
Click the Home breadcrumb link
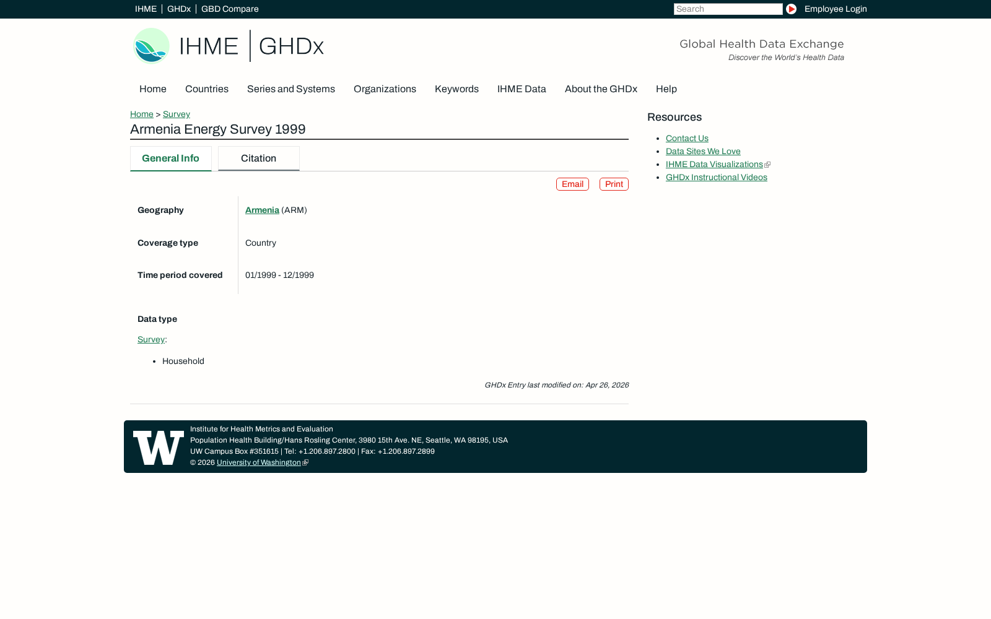[142, 115]
